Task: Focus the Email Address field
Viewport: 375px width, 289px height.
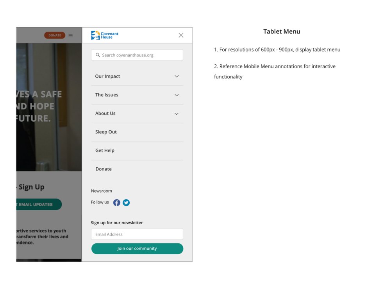Action: pyautogui.click(x=137, y=234)
